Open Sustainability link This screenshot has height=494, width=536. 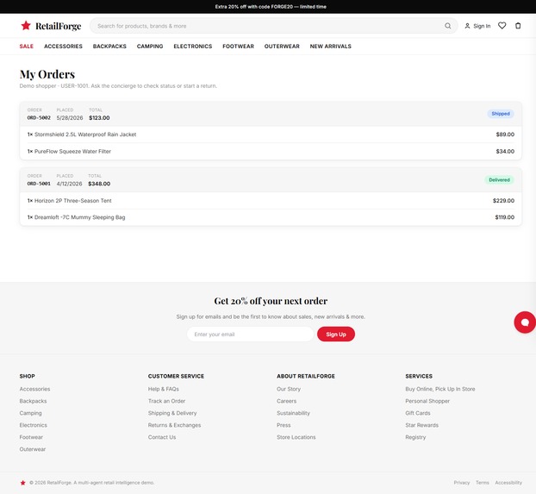(293, 413)
